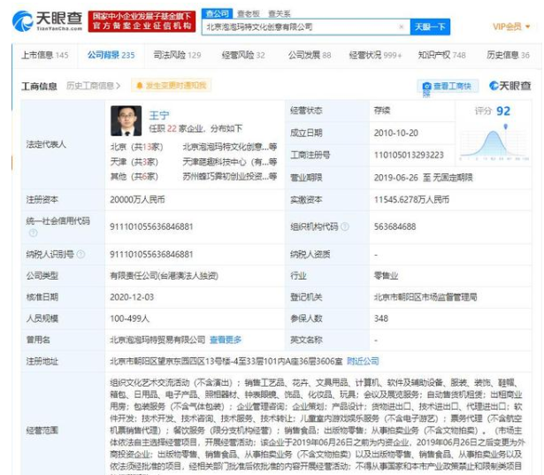This screenshot has height=475, width=544.
Task: Click the help icon beside 纳税人识别号
Action: 80,255
